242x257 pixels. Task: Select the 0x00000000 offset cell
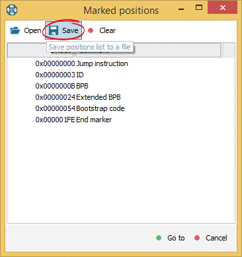click(x=55, y=63)
